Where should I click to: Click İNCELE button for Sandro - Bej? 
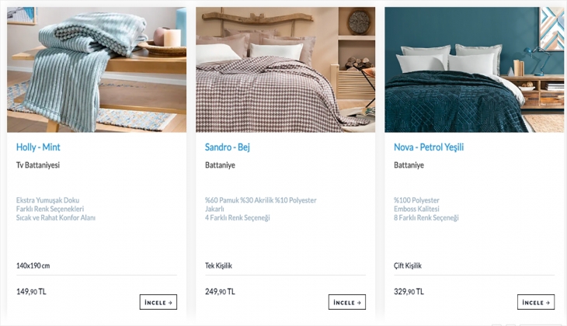pos(346,302)
